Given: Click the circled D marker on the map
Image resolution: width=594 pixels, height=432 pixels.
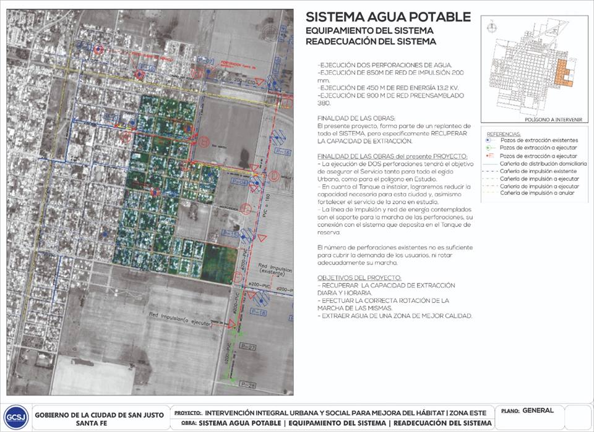Looking at the screenshot, I should pyautogui.click(x=274, y=176).
